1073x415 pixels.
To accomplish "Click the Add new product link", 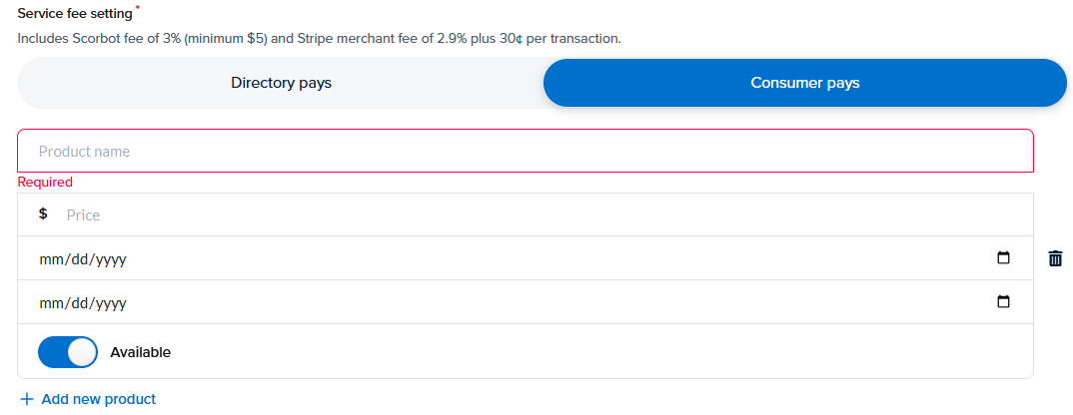I will [98, 399].
